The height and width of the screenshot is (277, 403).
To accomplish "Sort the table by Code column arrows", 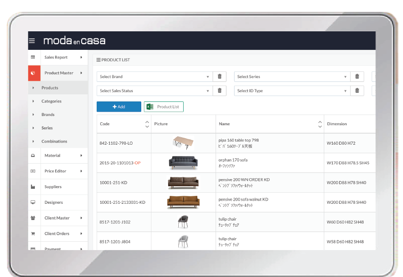I will [x=147, y=124].
